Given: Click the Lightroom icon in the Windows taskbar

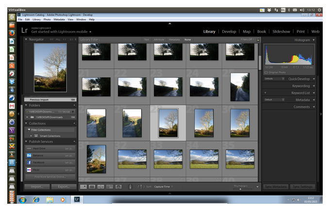Looking at the screenshot, I should click(x=77, y=199).
